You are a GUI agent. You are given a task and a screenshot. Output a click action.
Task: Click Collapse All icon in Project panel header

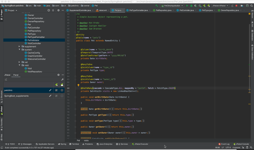click(x=53, y=10)
